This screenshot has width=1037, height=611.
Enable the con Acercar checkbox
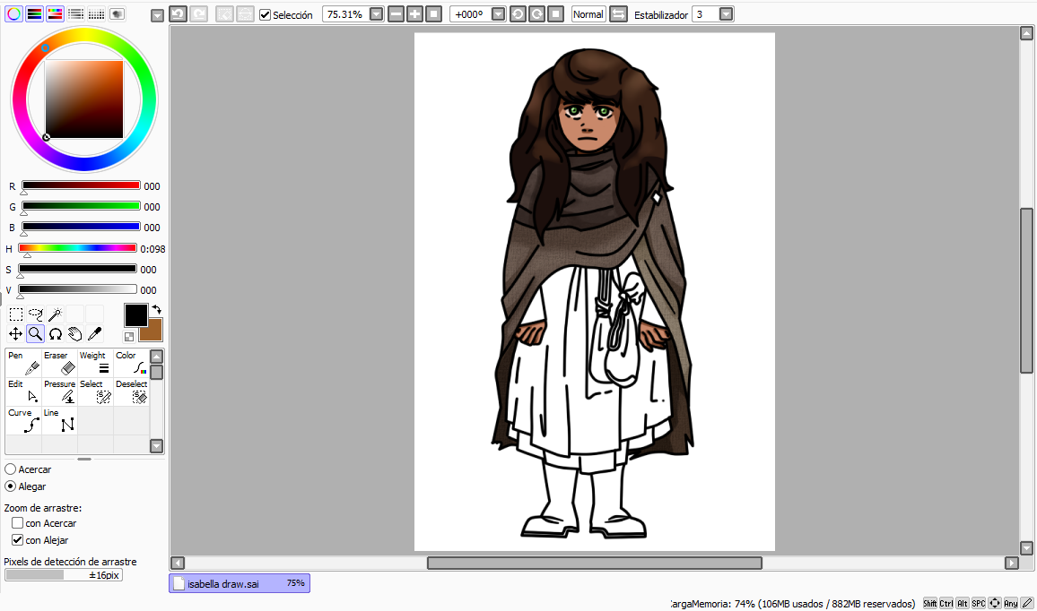pyautogui.click(x=17, y=523)
